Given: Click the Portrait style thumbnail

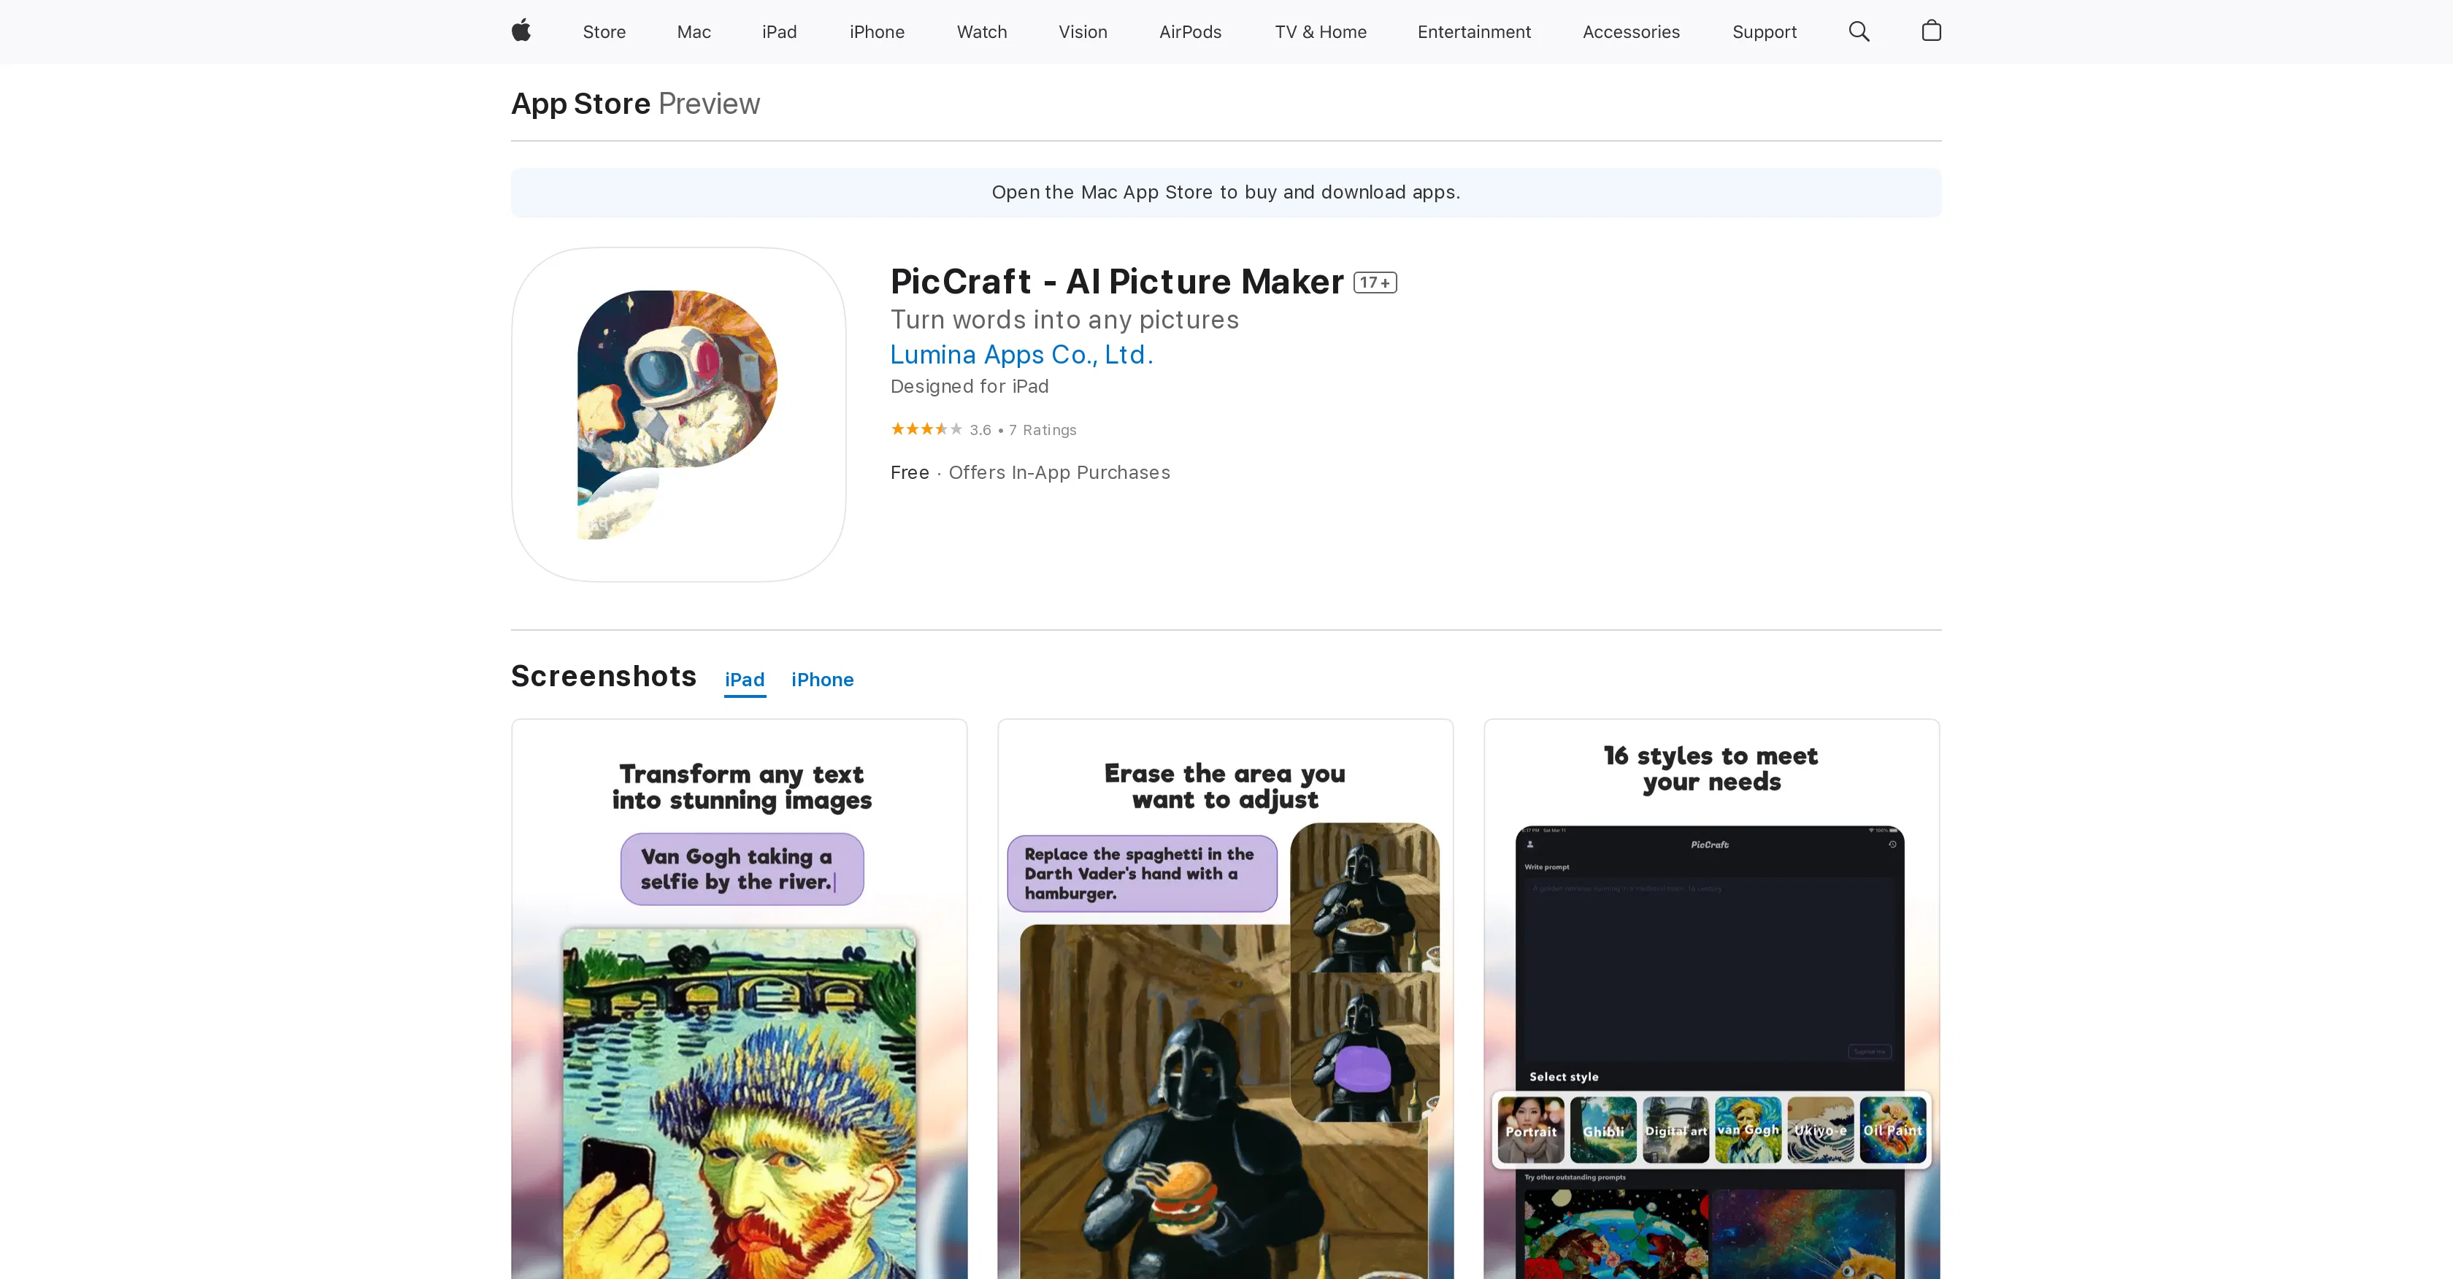Looking at the screenshot, I should coord(1531,1129).
